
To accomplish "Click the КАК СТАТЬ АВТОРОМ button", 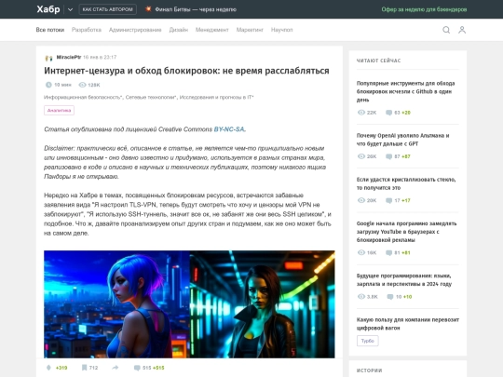I will (107, 9).
